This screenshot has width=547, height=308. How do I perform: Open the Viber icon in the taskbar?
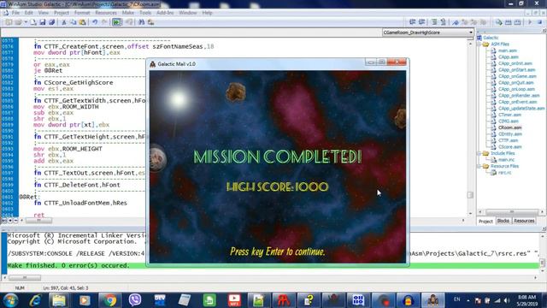(x=135, y=300)
